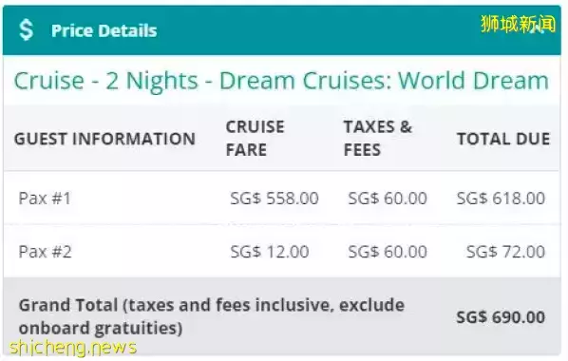Click Pax #1 cruise fare SG$ 558.00
568x361 pixels.
tap(275, 199)
